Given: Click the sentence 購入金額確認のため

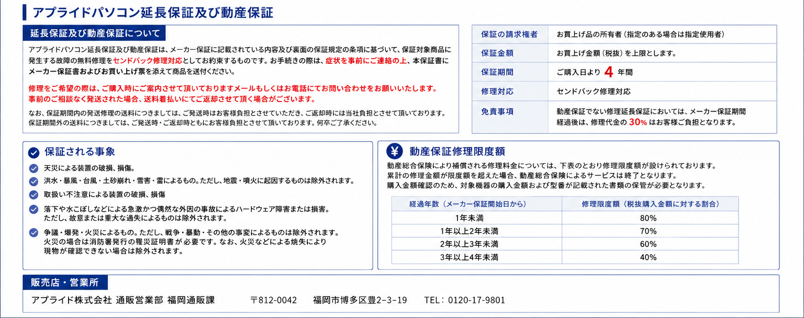Looking at the screenshot, I should [x=546, y=186].
